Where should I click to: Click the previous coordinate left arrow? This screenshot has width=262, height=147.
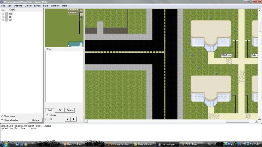[x=68, y=119]
